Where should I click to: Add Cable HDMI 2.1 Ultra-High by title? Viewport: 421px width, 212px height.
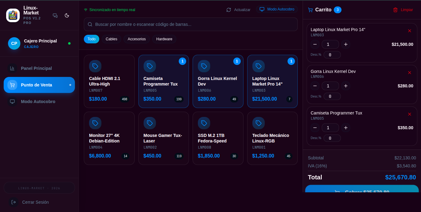[105, 81]
